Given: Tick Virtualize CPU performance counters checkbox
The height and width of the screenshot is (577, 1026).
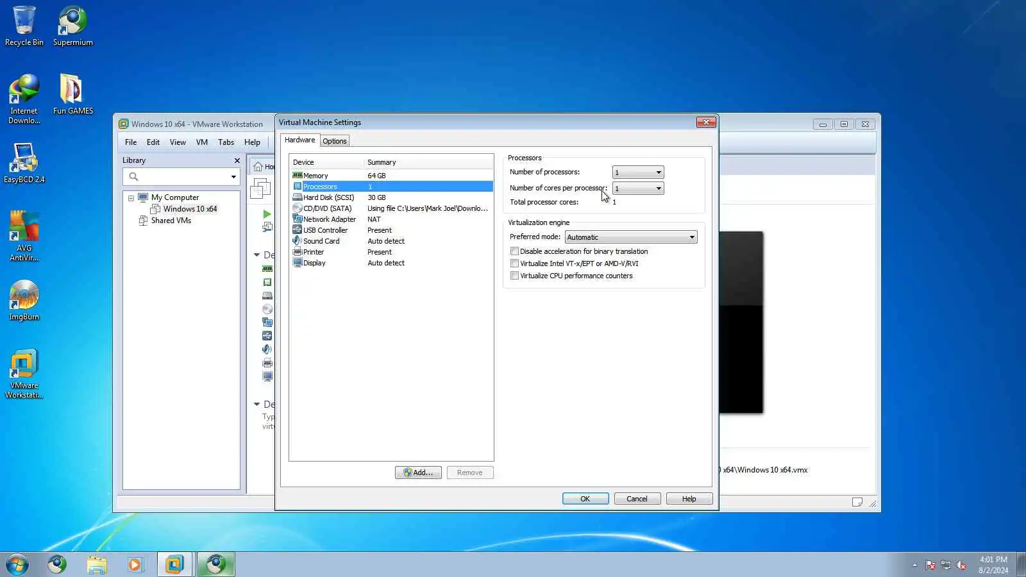Looking at the screenshot, I should coord(514,276).
